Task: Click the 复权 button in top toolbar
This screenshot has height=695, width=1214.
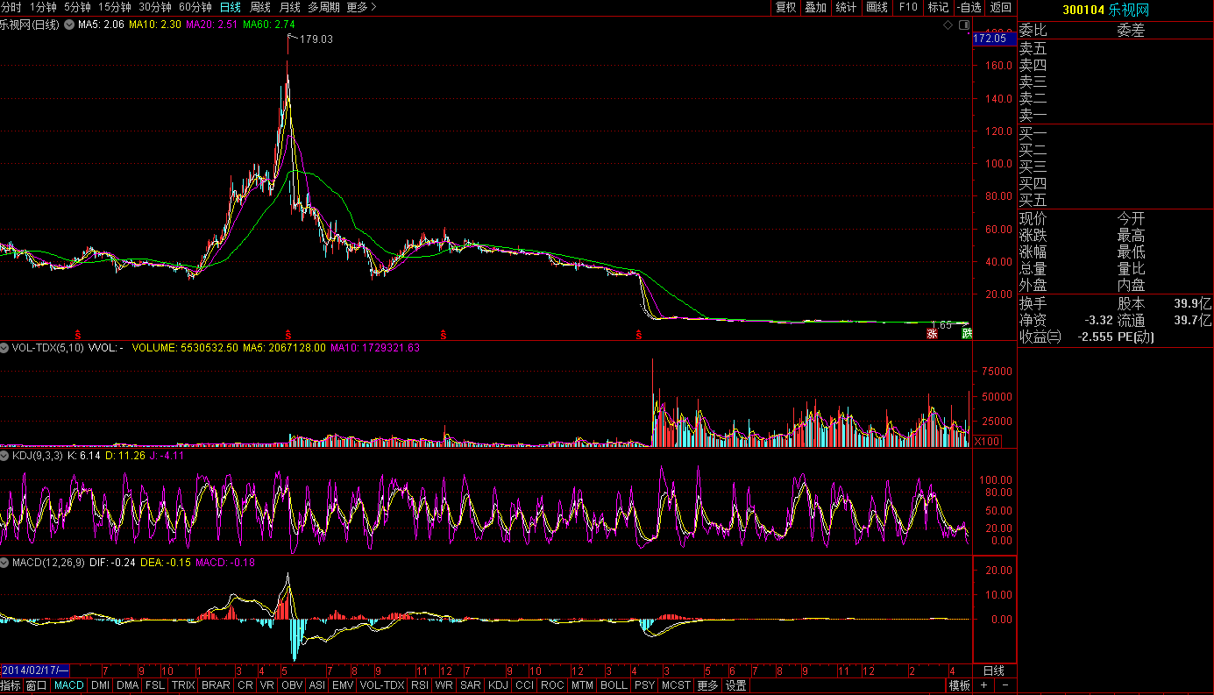Action: pos(785,7)
